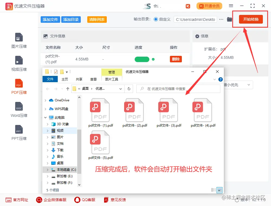Screen dimensions: 271x206
Task: Select the pdf文件- (2).pdf file icon
Action: tap(134, 110)
